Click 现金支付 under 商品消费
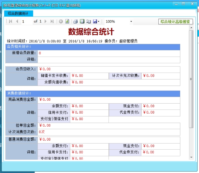Viewport: 199px width, 173px height. [131, 106]
